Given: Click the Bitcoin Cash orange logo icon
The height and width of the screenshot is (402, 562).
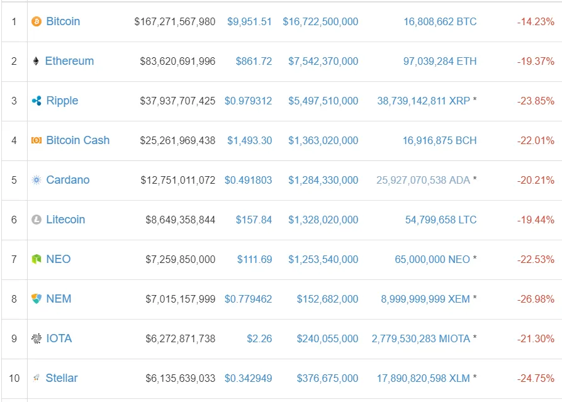Looking at the screenshot, I should coord(37,140).
